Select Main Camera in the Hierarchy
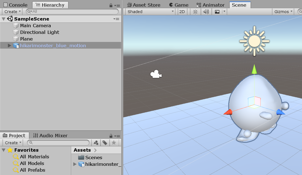This screenshot has height=175, width=302. tap(35, 26)
